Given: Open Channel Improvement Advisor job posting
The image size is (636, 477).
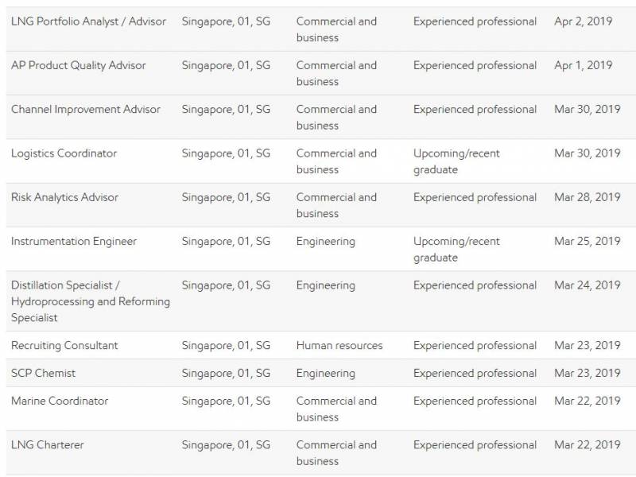Looking at the screenshot, I should click(x=85, y=109).
